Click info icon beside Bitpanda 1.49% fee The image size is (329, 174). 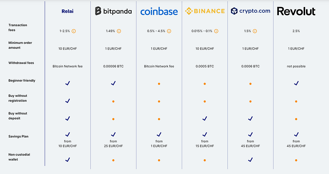[x=119, y=31]
